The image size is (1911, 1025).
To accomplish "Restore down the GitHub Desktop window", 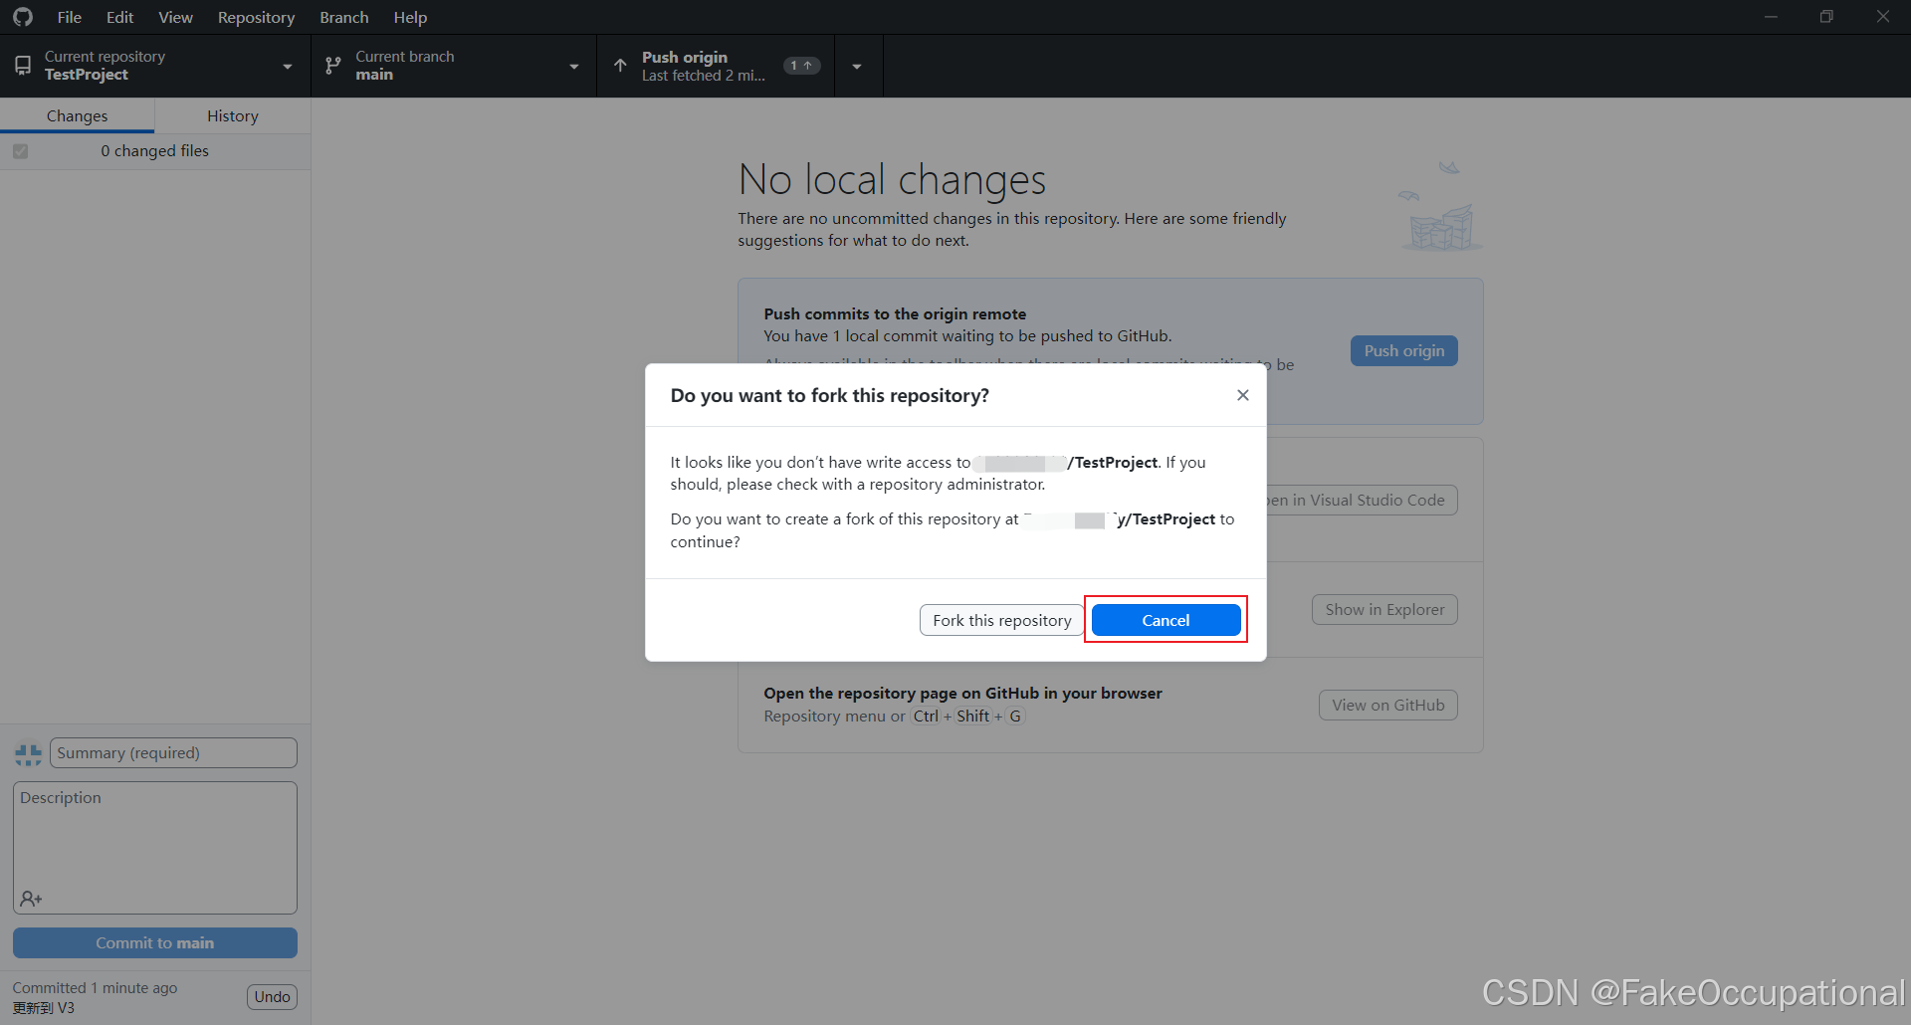I will pos(1826,17).
